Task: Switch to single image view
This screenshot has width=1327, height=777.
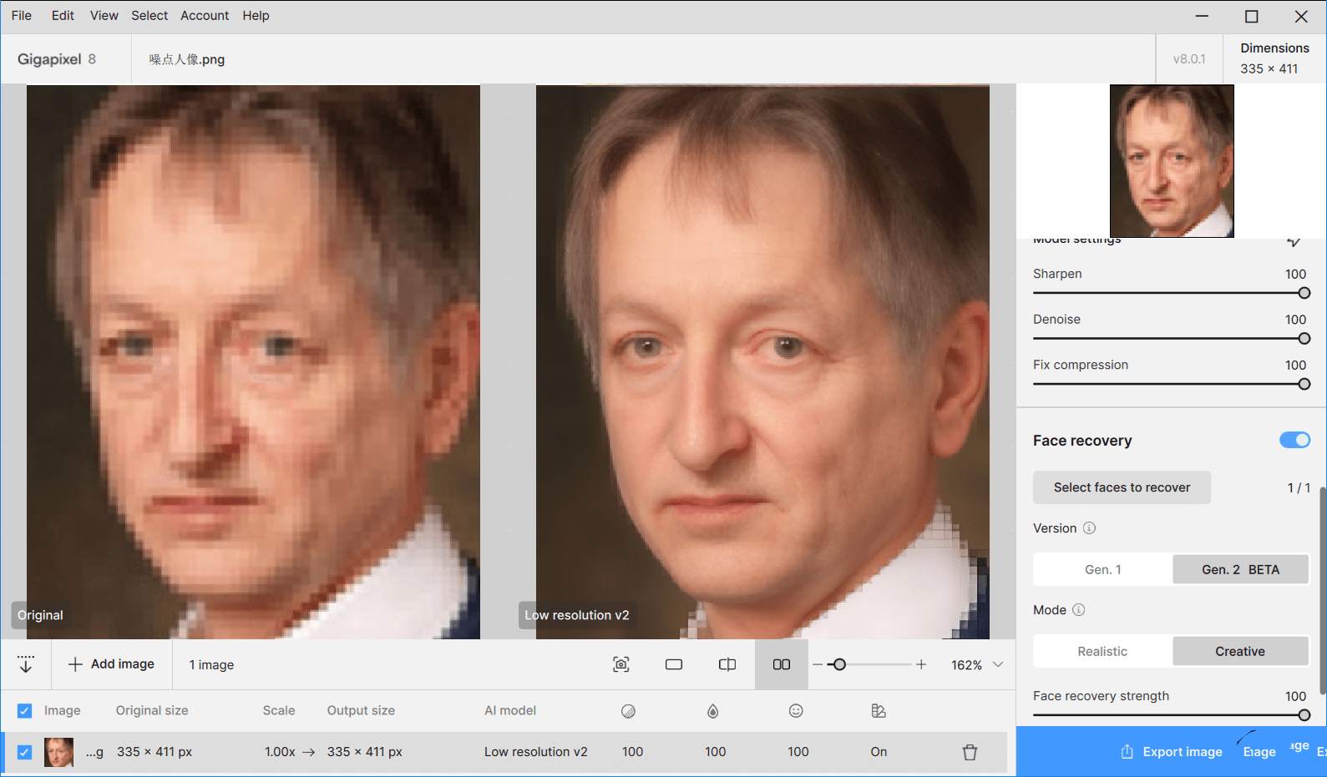Action: tap(674, 664)
